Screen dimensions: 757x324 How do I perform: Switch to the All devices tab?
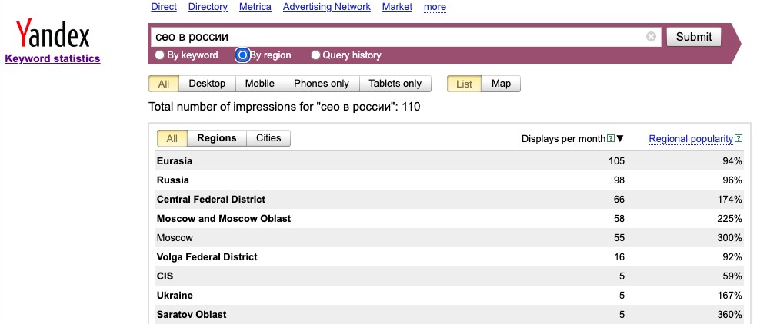pos(164,84)
